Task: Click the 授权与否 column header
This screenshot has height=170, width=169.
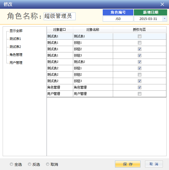Action: click(139, 30)
